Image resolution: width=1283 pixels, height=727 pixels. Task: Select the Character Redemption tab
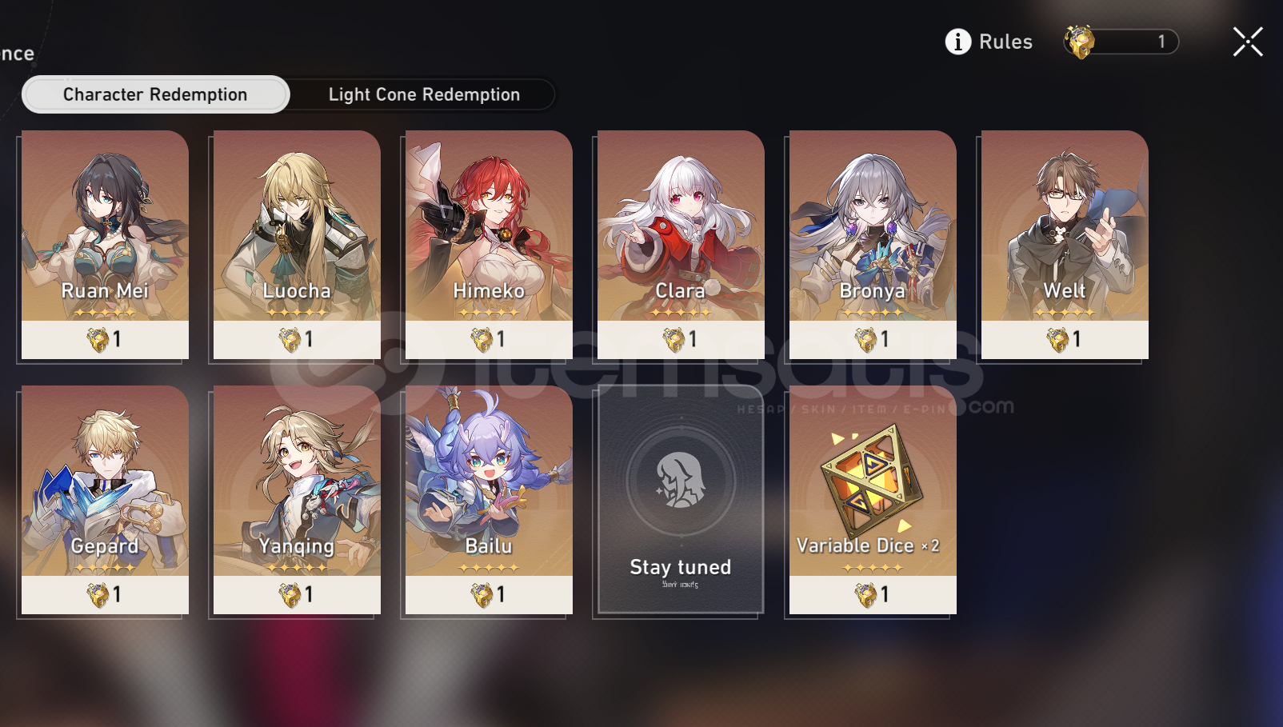click(x=155, y=94)
